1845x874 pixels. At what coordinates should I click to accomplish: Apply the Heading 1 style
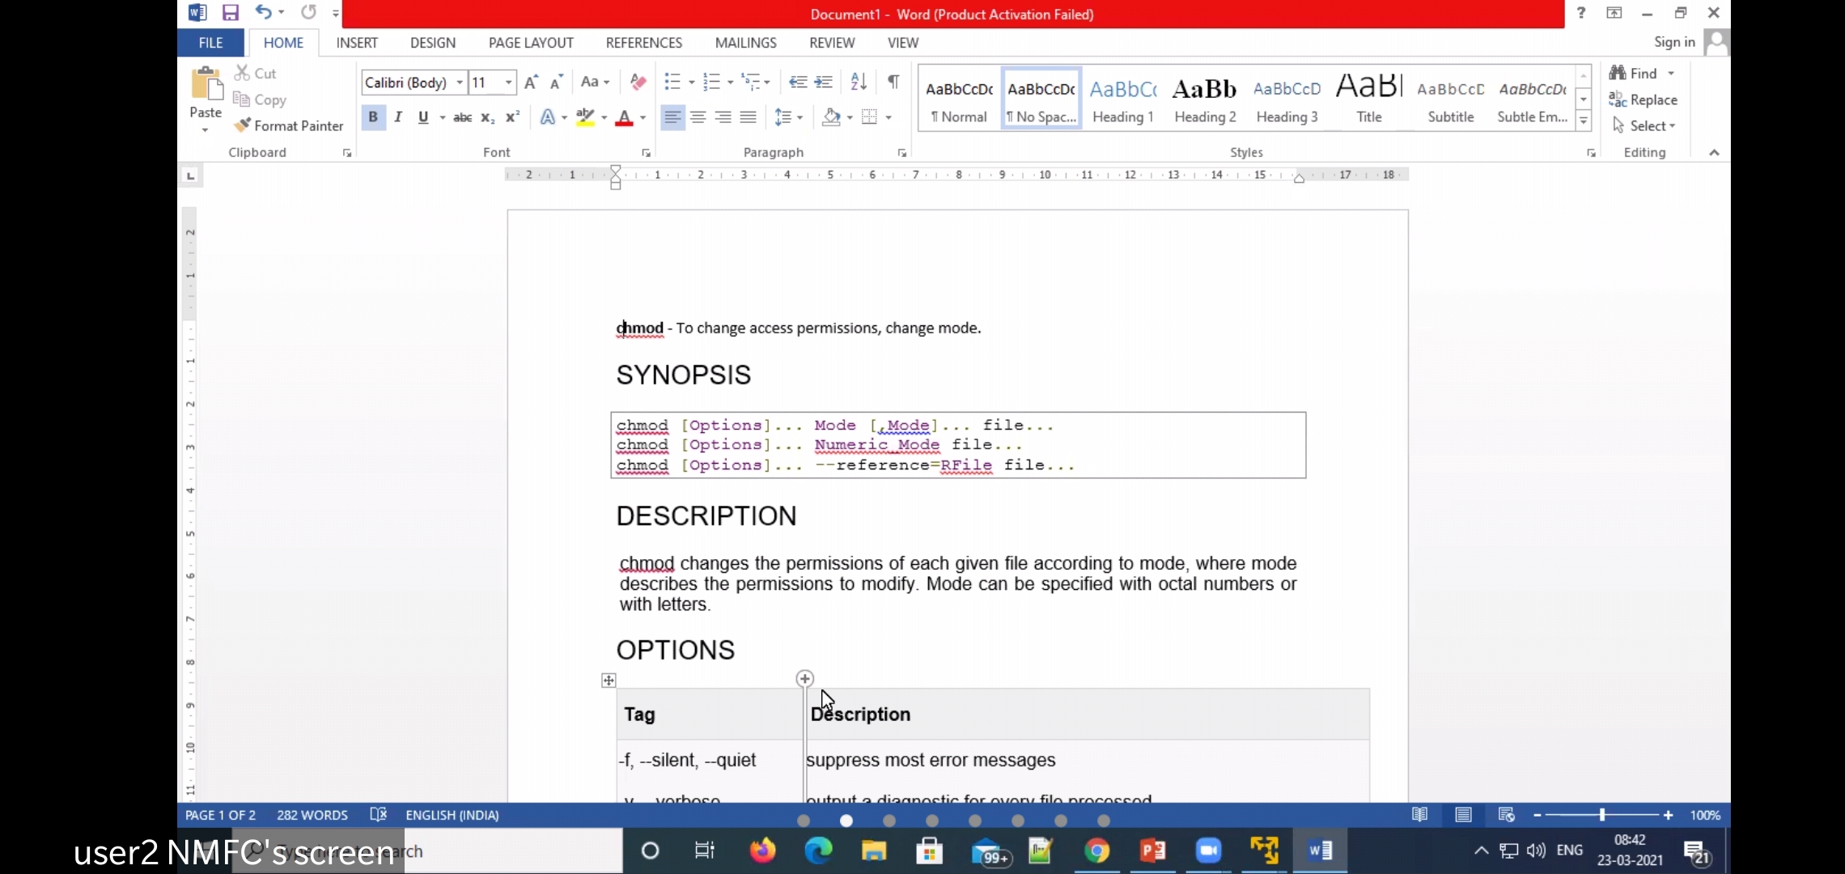coord(1122,99)
